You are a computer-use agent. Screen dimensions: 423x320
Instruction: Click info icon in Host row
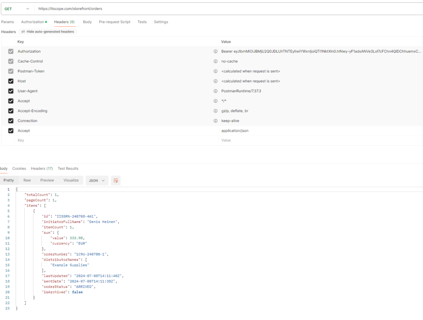[x=215, y=81]
